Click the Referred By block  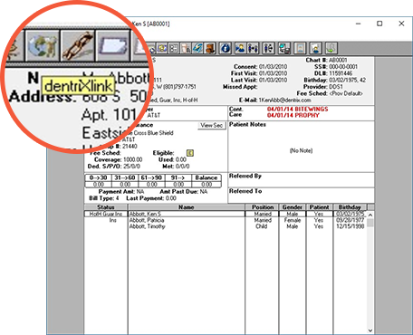[301, 180]
